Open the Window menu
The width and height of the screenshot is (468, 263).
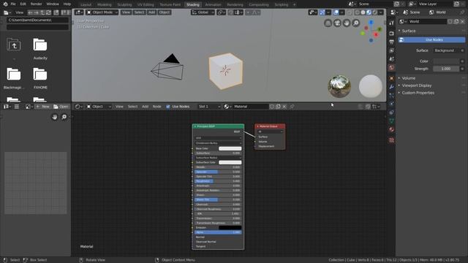[x=53, y=4]
